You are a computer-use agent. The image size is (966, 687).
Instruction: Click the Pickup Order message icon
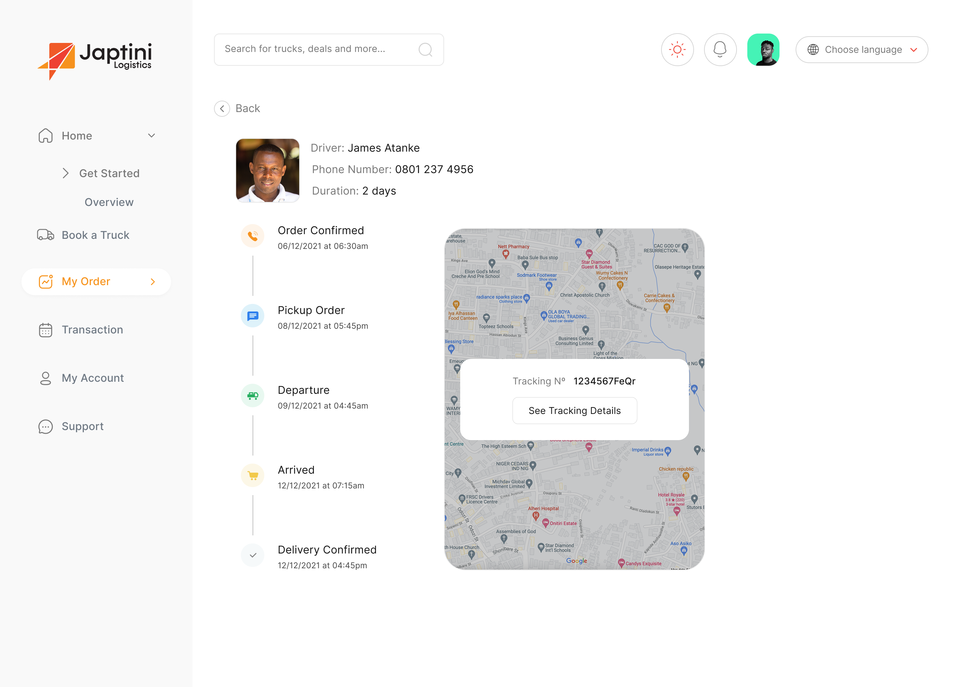253,316
